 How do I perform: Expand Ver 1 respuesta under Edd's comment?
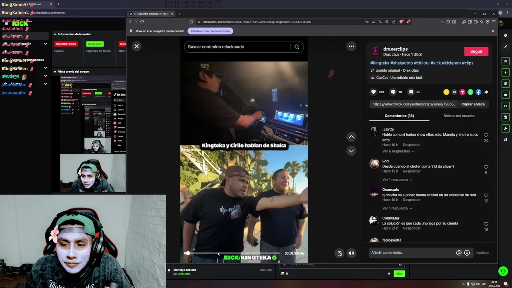(x=397, y=180)
